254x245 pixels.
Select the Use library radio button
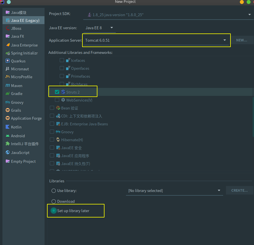tap(54, 191)
